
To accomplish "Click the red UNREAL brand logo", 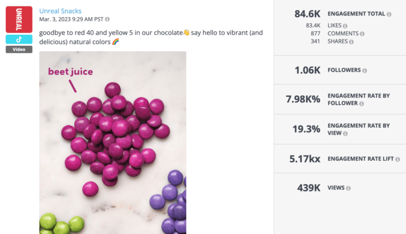I will (x=19, y=20).
